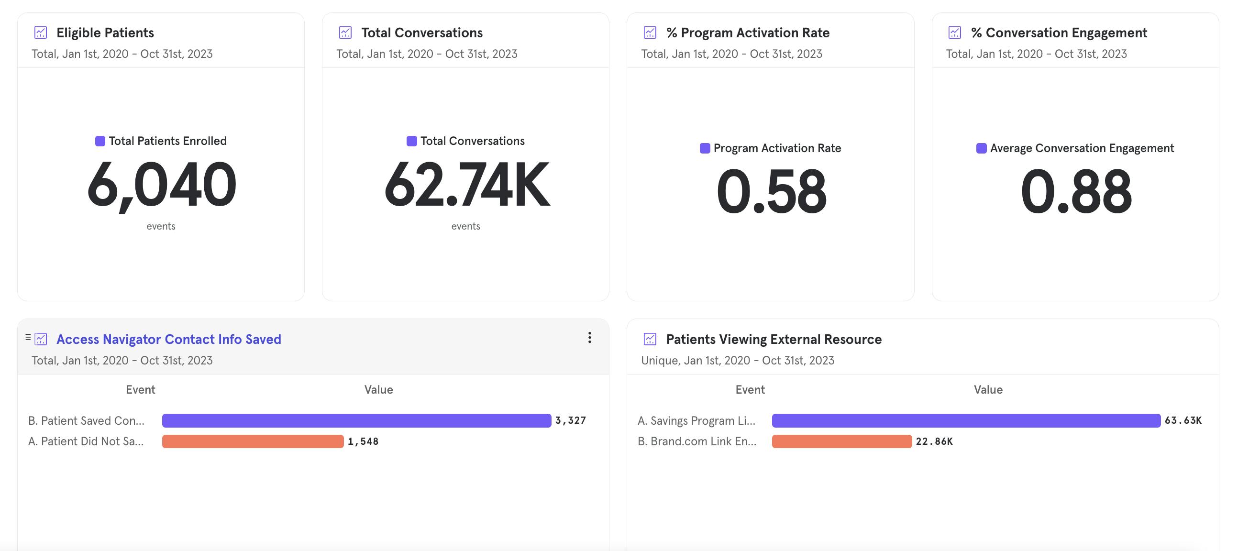Open the Total Conversations report title

click(422, 33)
